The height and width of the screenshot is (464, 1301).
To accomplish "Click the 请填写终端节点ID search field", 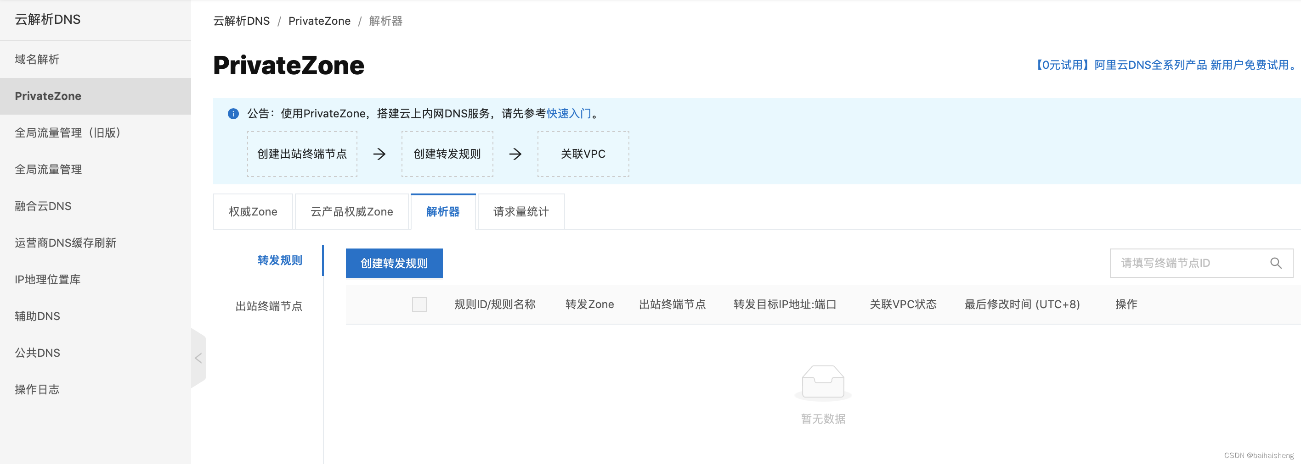I will (x=1182, y=262).
